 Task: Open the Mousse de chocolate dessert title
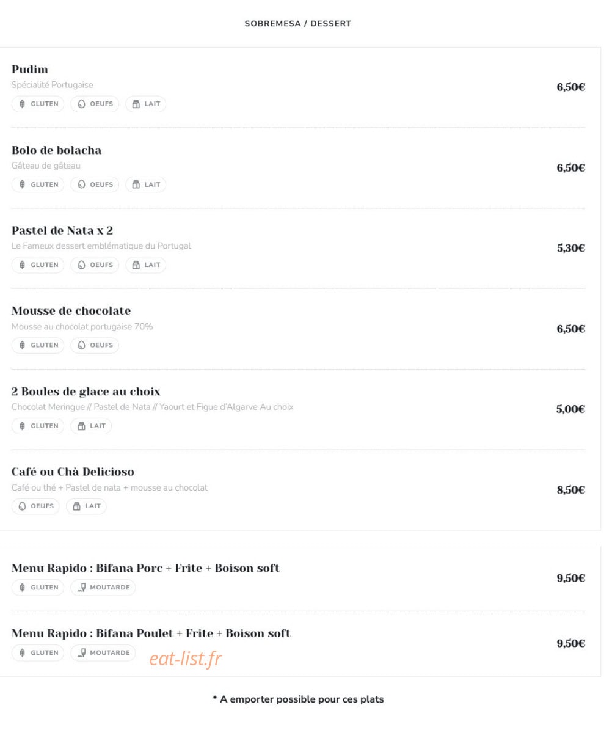(71, 310)
